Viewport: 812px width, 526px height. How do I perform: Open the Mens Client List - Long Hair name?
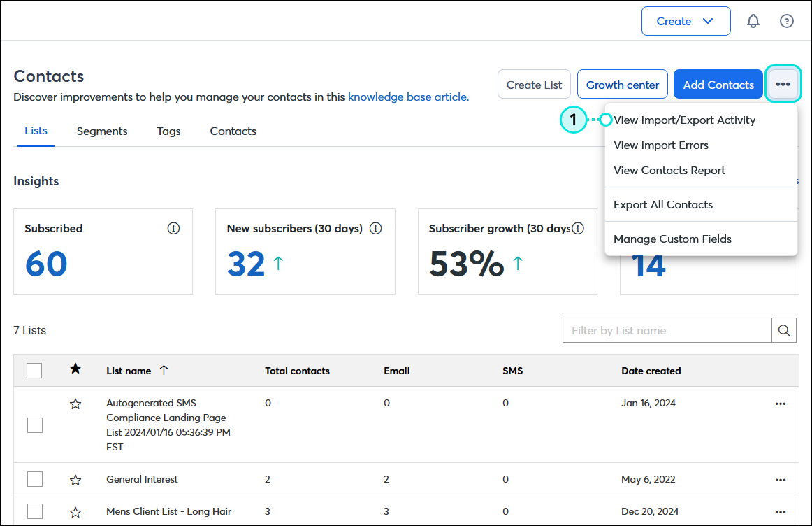click(169, 511)
